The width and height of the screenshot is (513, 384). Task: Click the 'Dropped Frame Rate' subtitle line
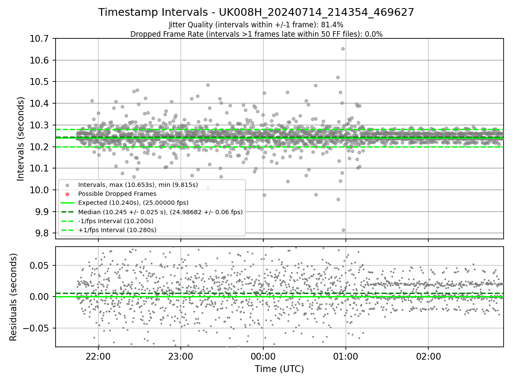(x=256, y=34)
